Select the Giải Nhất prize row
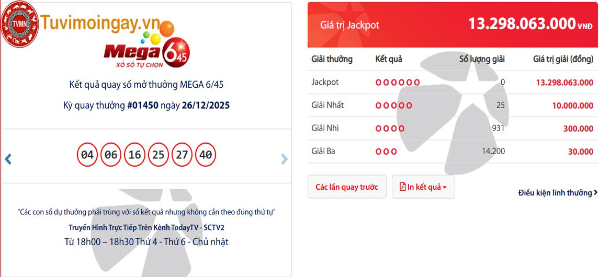This screenshot has width=599, height=277. pyautogui.click(x=452, y=105)
